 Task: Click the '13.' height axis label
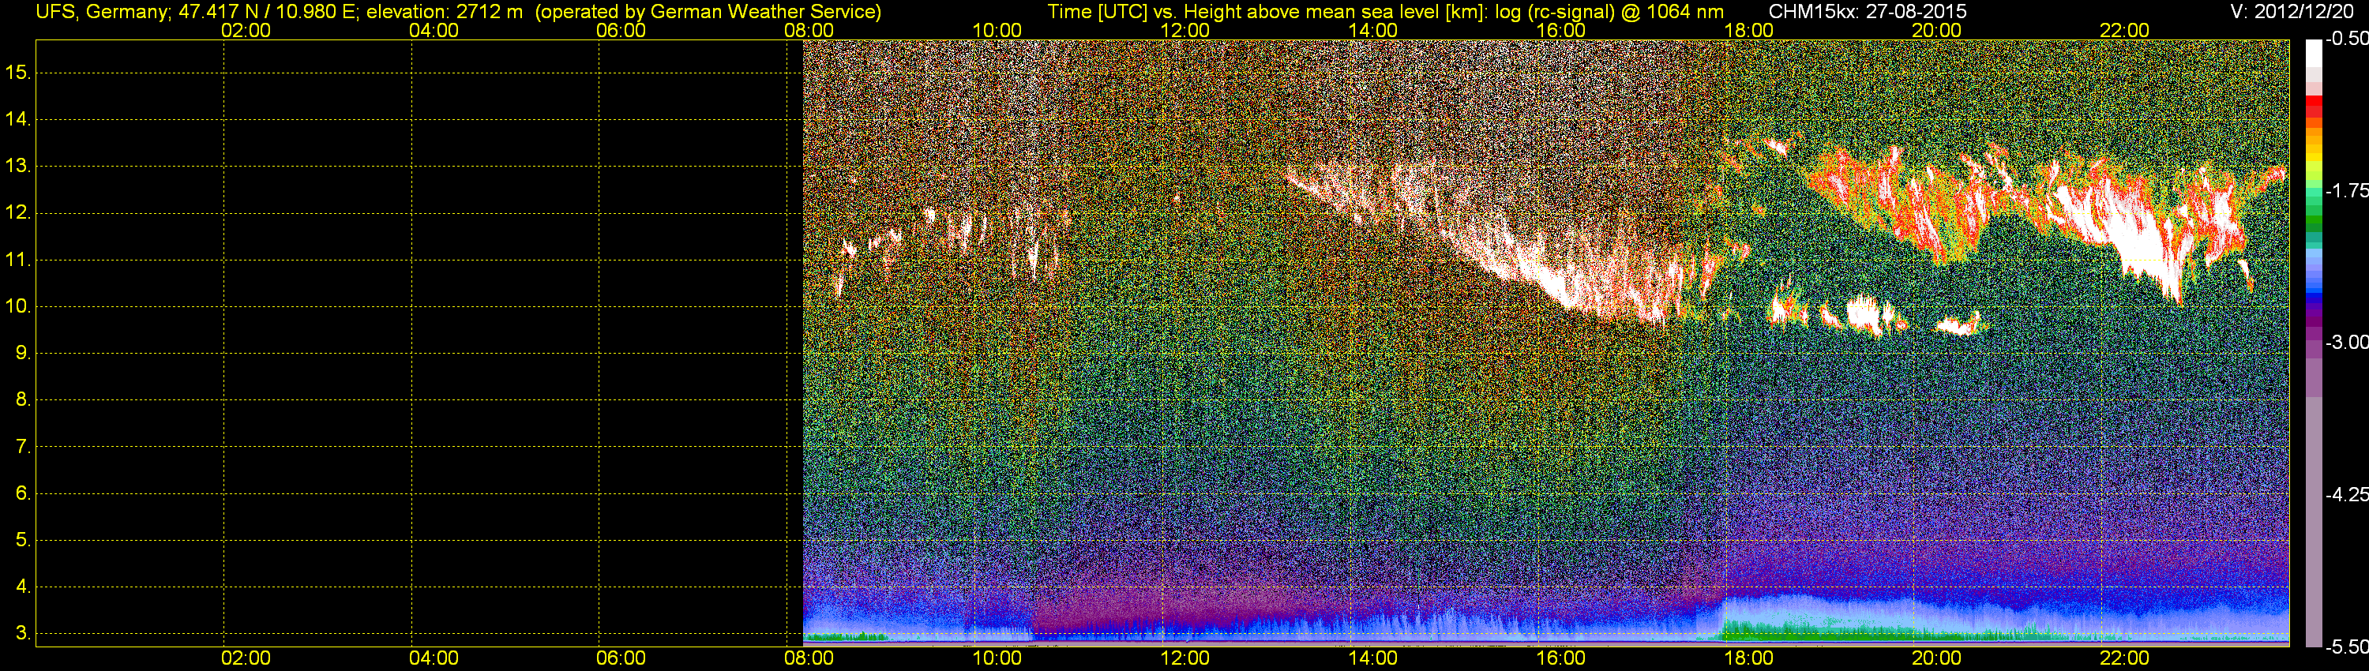(18, 166)
